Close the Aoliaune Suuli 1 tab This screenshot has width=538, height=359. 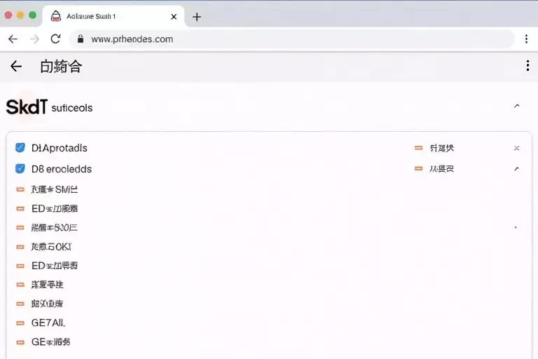174,17
